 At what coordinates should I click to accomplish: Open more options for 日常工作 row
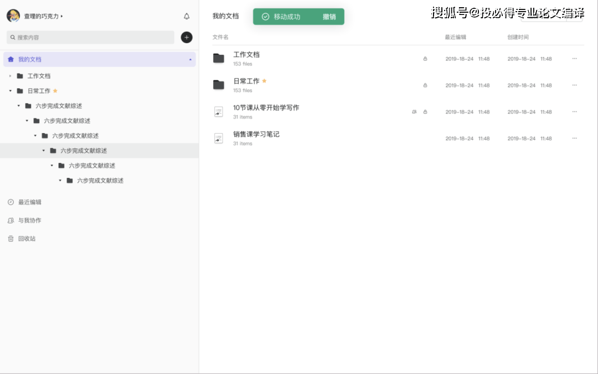pos(574,85)
